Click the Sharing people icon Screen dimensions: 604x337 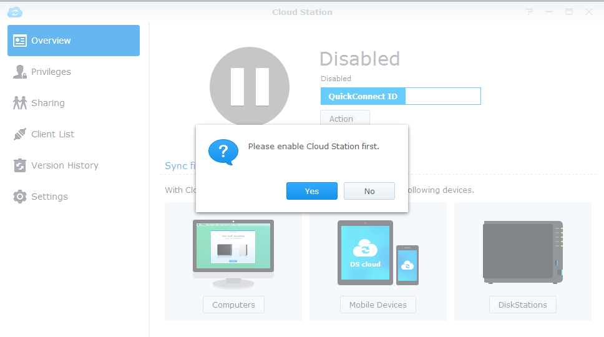[19, 103]
